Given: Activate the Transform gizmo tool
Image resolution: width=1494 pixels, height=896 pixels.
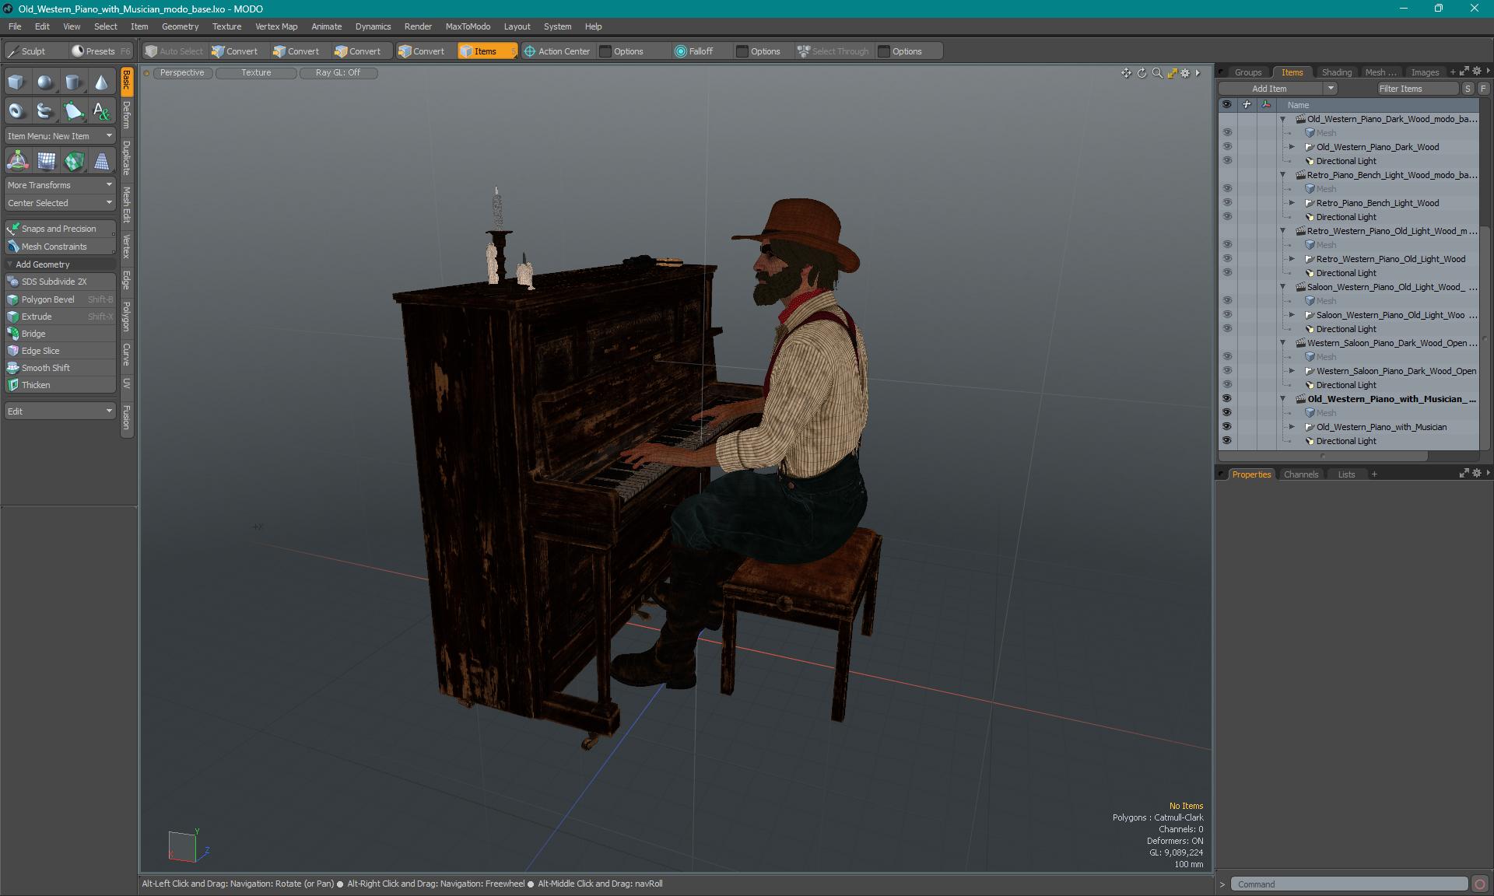Looking at the screenshot, I should click(x=17, y=161).
